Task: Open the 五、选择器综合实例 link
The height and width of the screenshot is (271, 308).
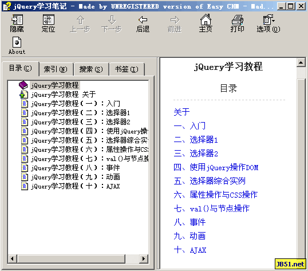Action: pos(210,181)
